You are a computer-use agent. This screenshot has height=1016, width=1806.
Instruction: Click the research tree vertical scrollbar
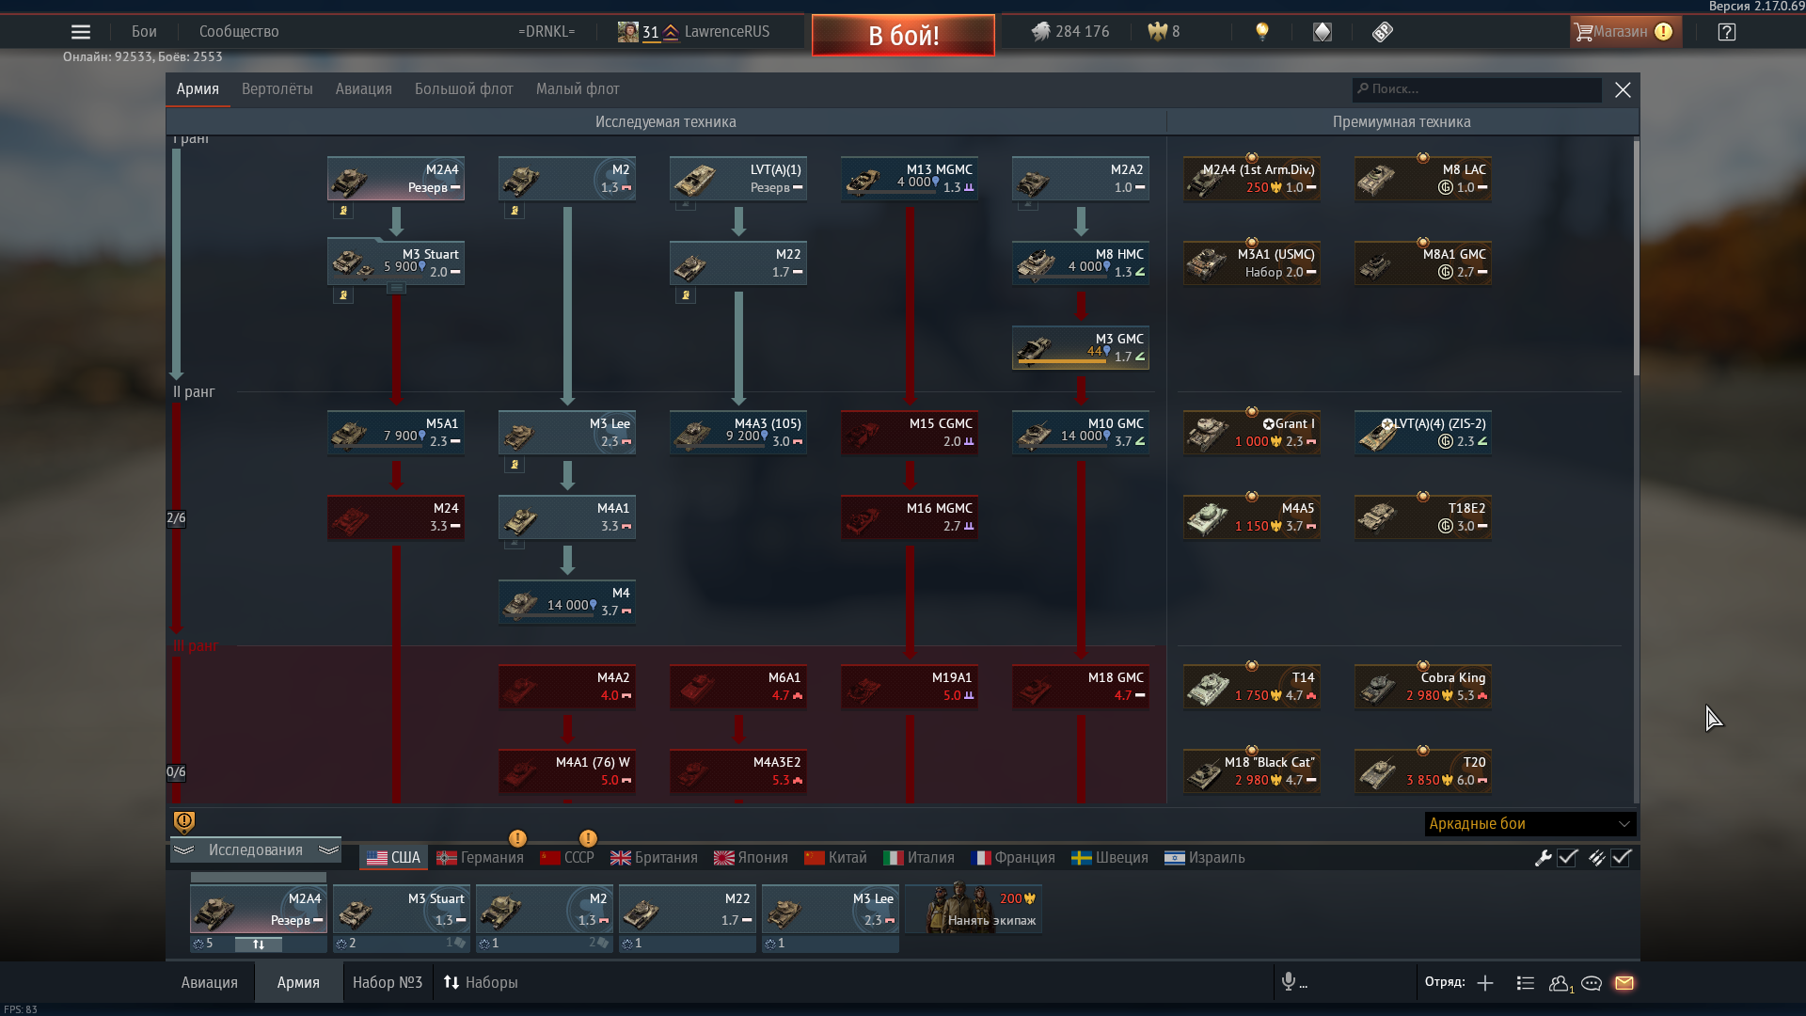pyautogui.click(x=1636, y=257)
